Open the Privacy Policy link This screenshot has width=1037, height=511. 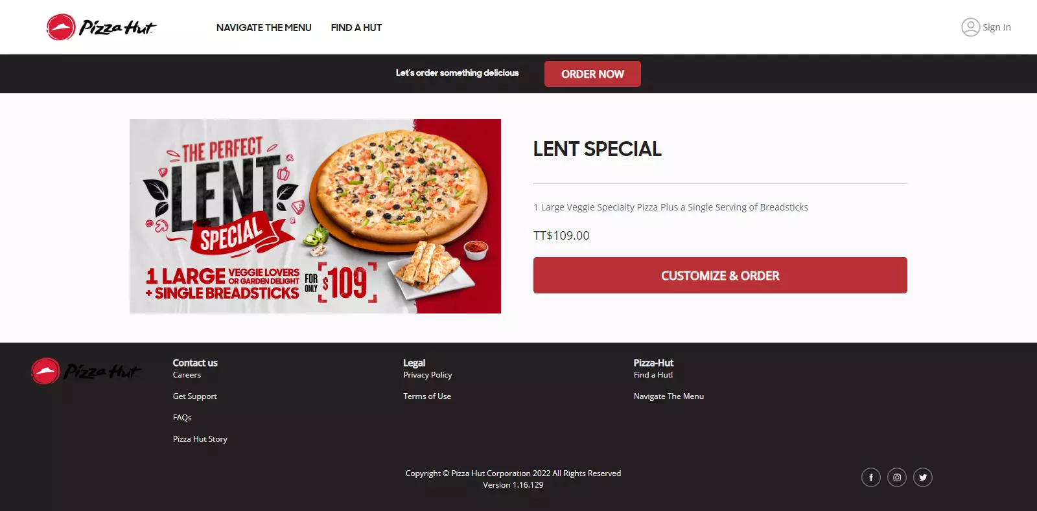[428, 375]
